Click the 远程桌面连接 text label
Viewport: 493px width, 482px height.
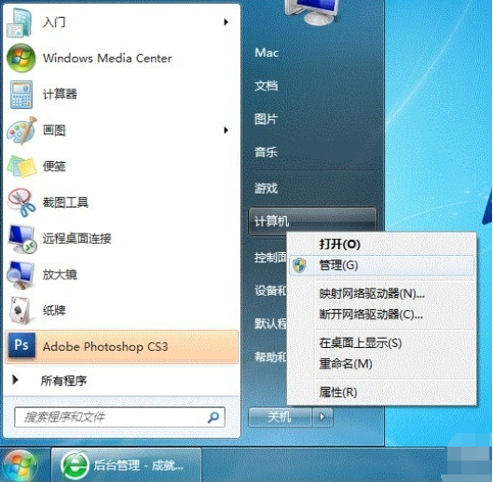click(77, 238)
